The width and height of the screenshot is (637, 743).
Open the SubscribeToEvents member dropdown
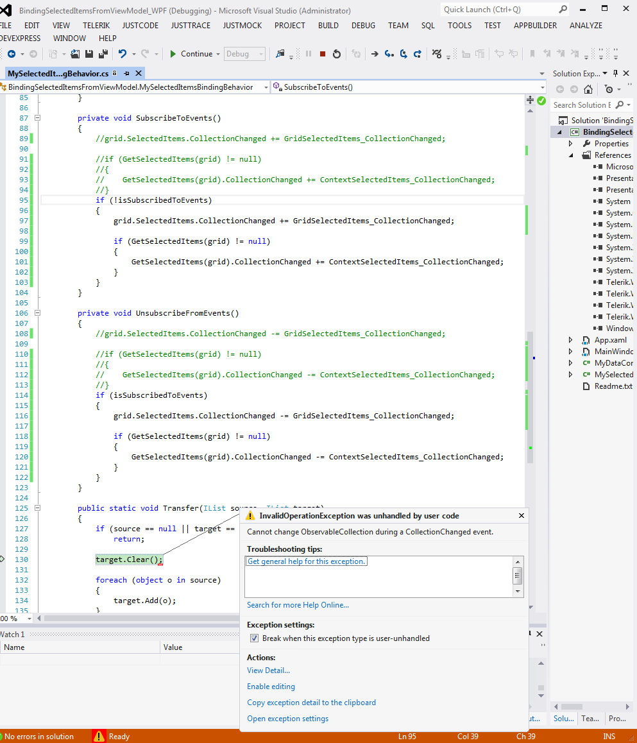pyautogui.click(x=542, y=87)
